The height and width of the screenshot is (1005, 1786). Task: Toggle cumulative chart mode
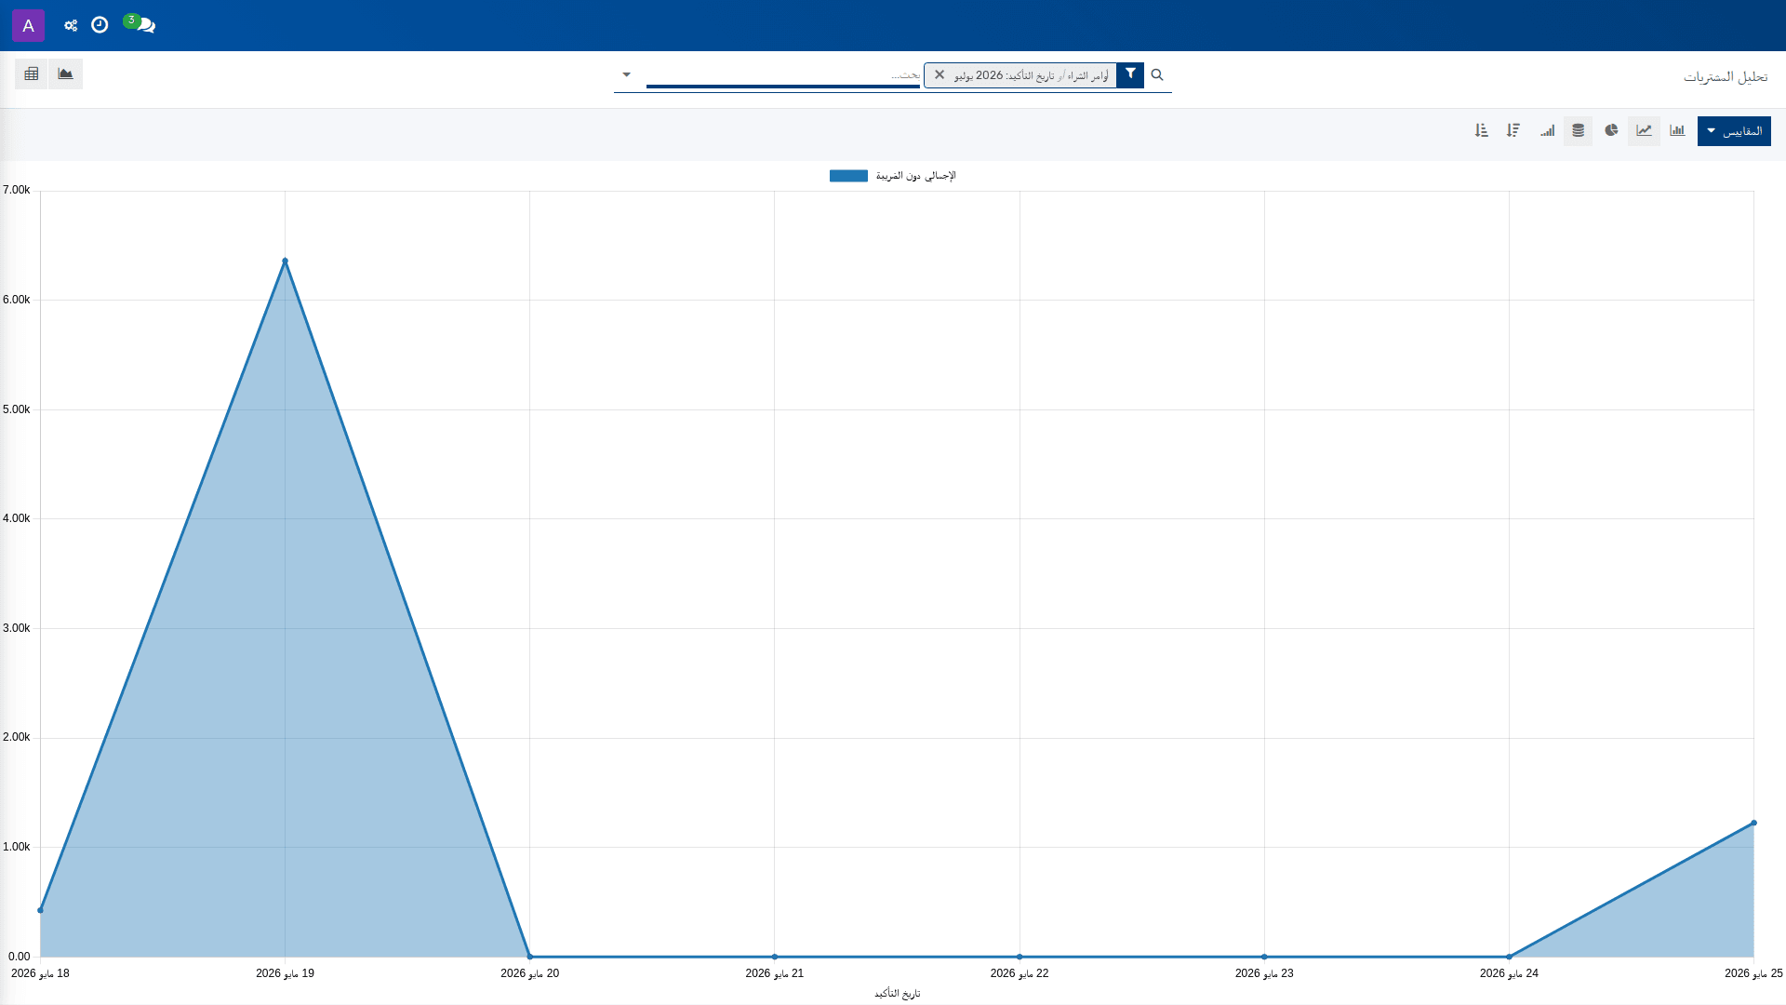[1547, 130]
